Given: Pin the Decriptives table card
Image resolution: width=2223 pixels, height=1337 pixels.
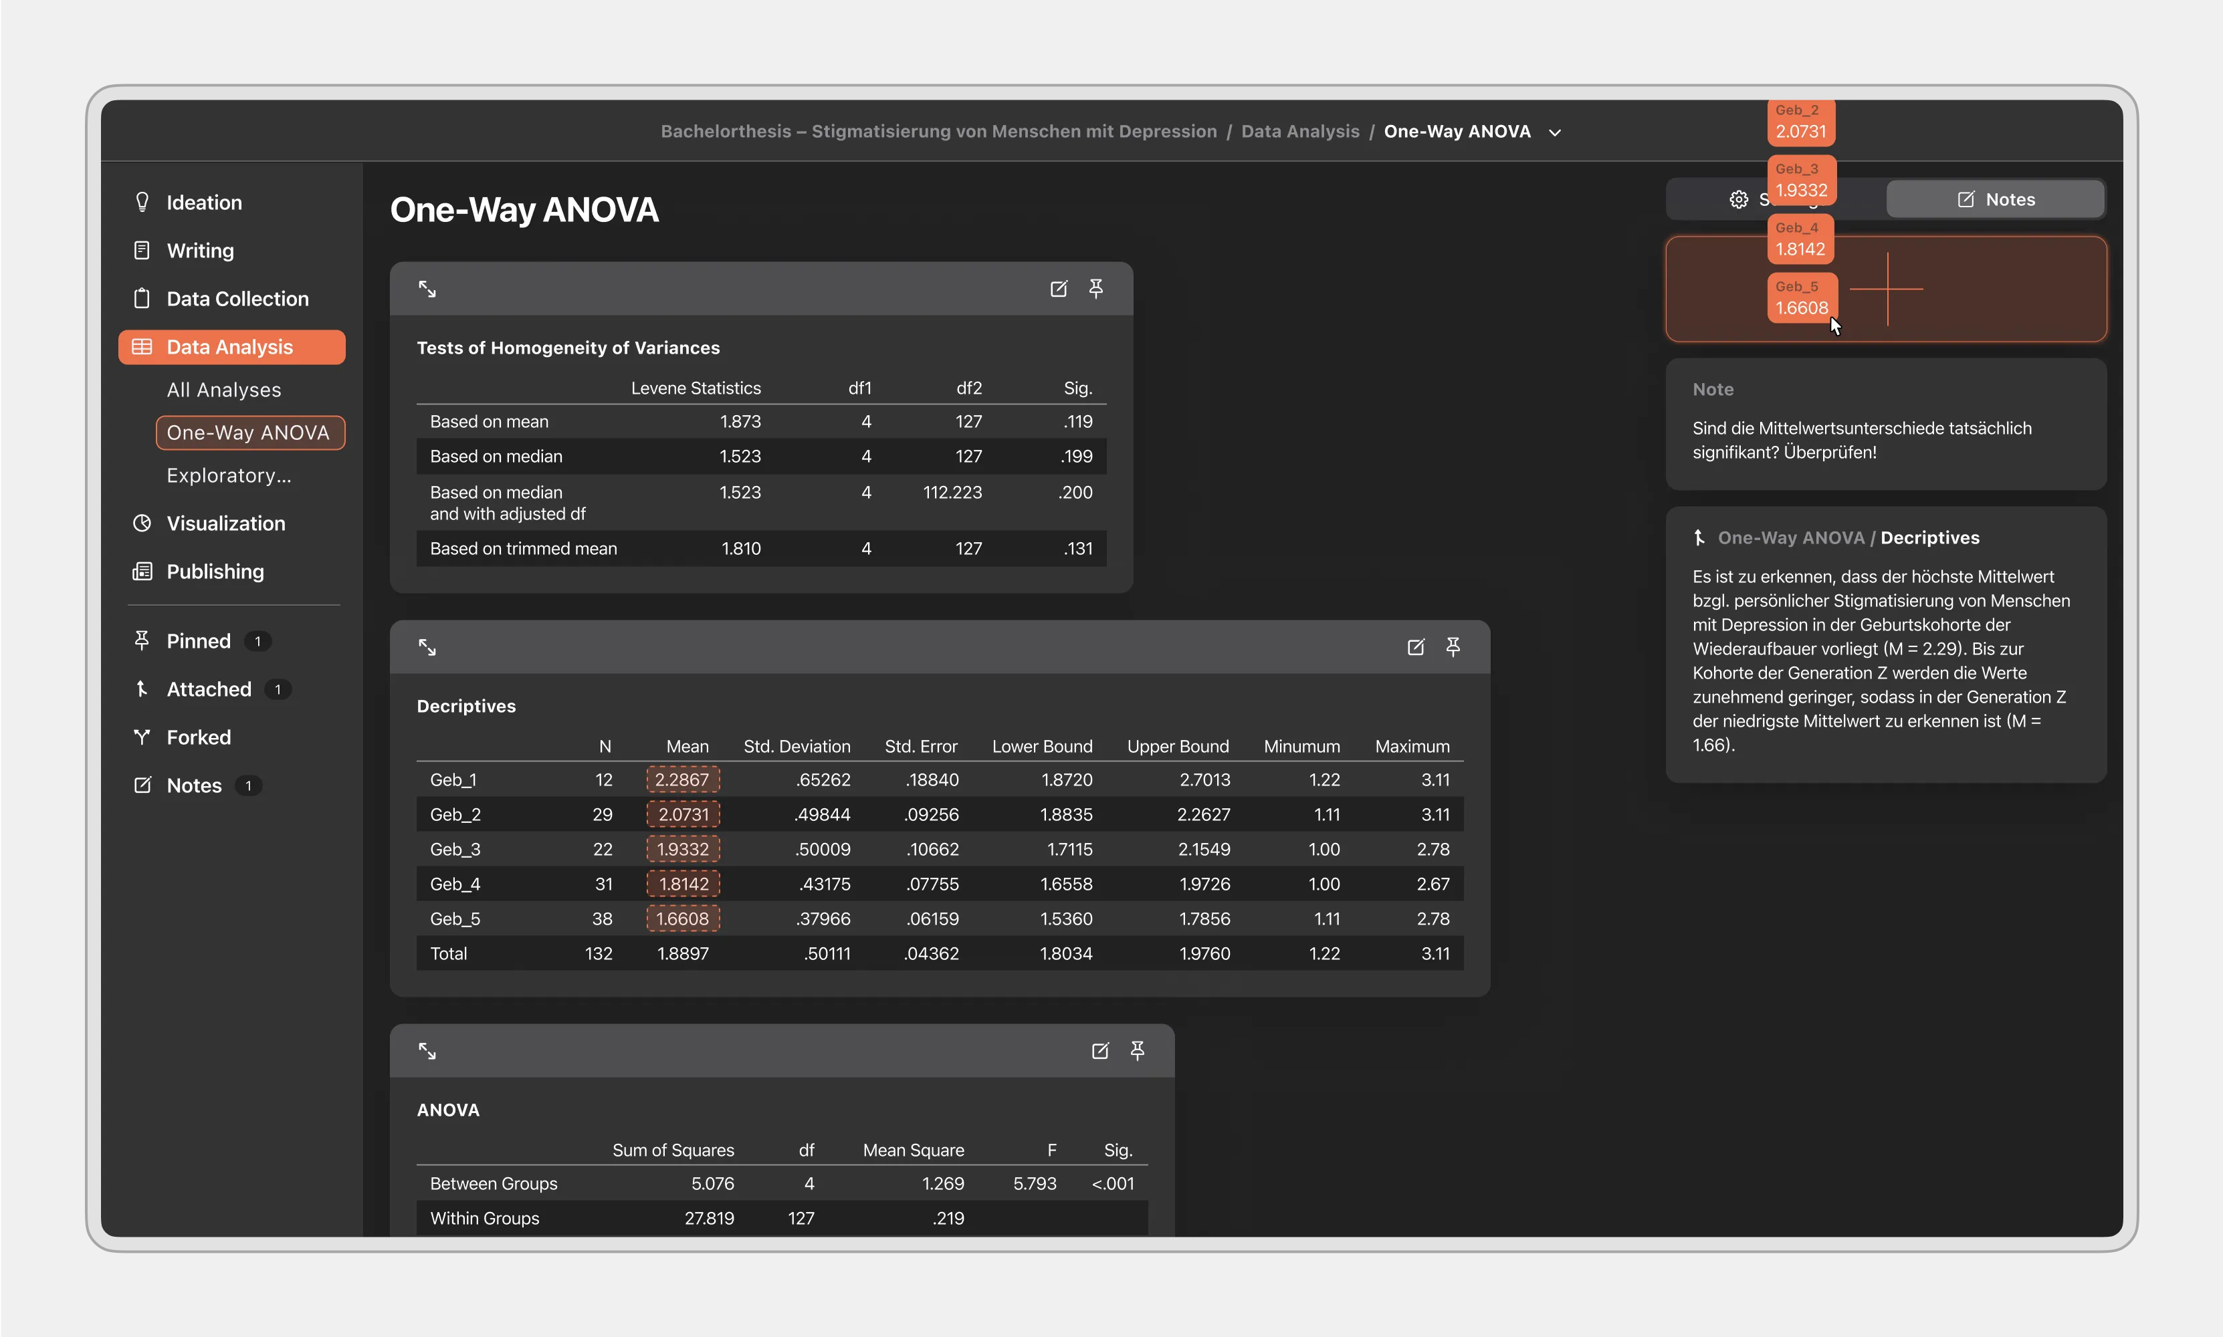Looking at the screenshot, I should coord(1453,647).
